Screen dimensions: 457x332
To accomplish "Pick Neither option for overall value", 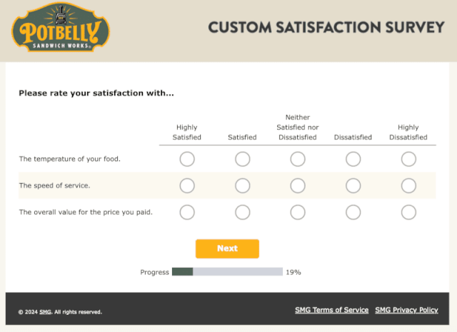I will tap(298, 212).
